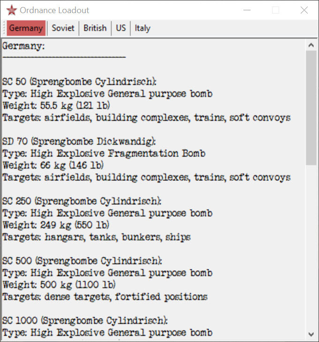Click the "Targets: hangars, tanks" line

pos(96,237)
